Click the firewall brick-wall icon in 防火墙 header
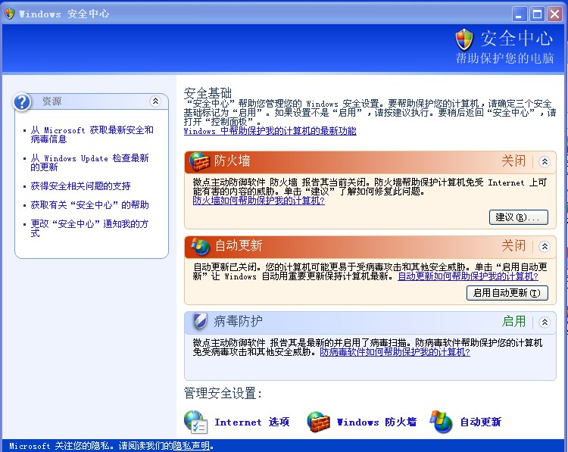This screenshot has width=568, height=452. click(200, 161)
